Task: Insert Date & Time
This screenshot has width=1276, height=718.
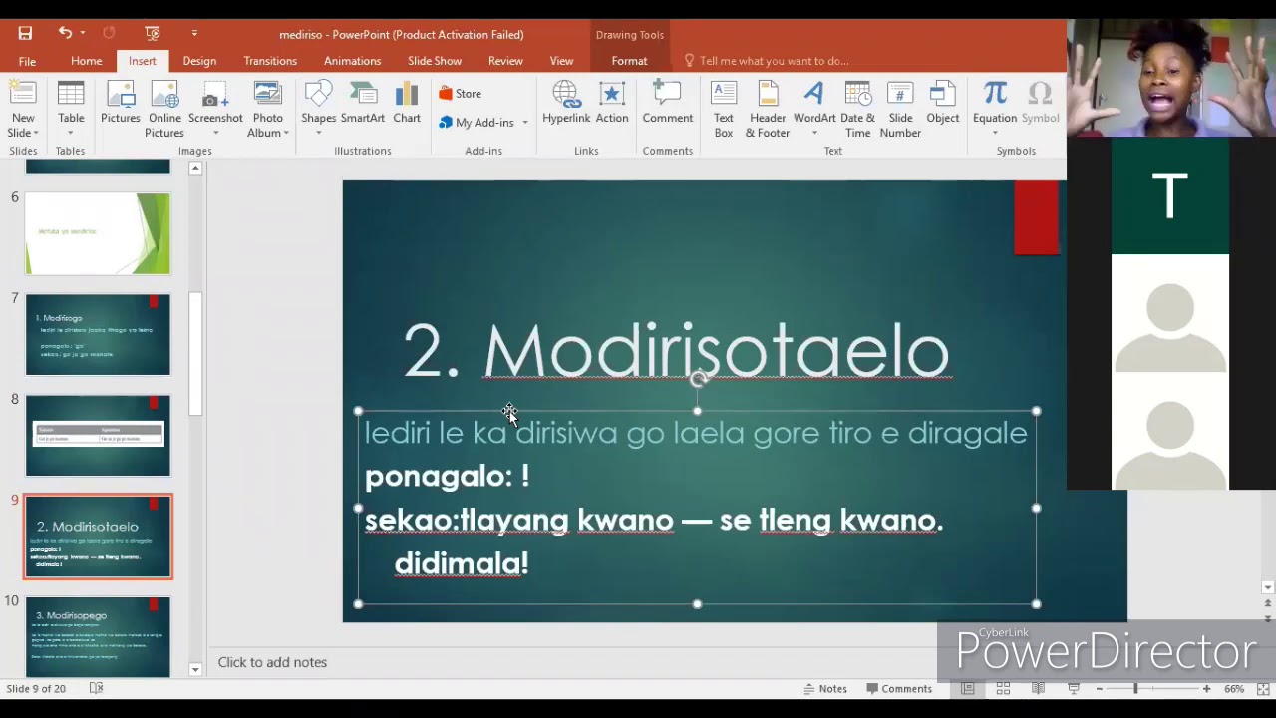Action: (x=857, y=110)
